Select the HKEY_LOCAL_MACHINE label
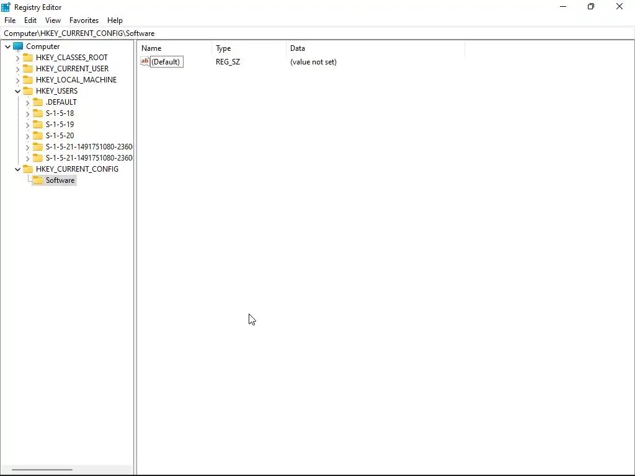 pyautogui.click(x=76, y=80)
